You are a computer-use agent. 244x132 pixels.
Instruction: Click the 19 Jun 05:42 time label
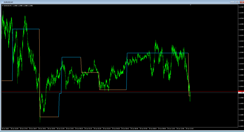(125, 129)
